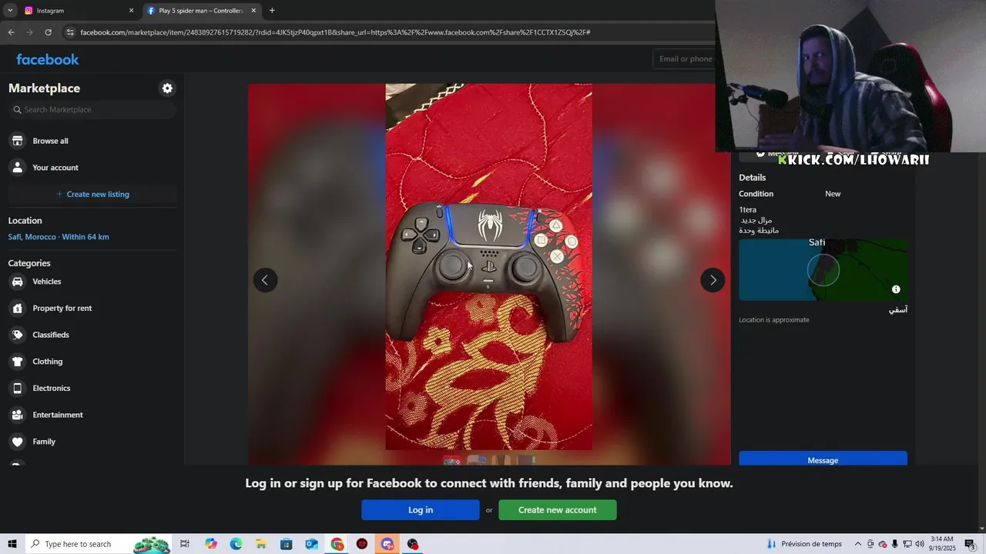986x554 pixels.
Task: Open network icon in tray
Action: click(907, 544)
